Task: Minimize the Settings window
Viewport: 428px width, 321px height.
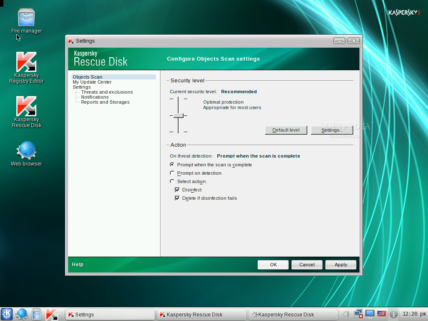Action: [x=339, y=41]
